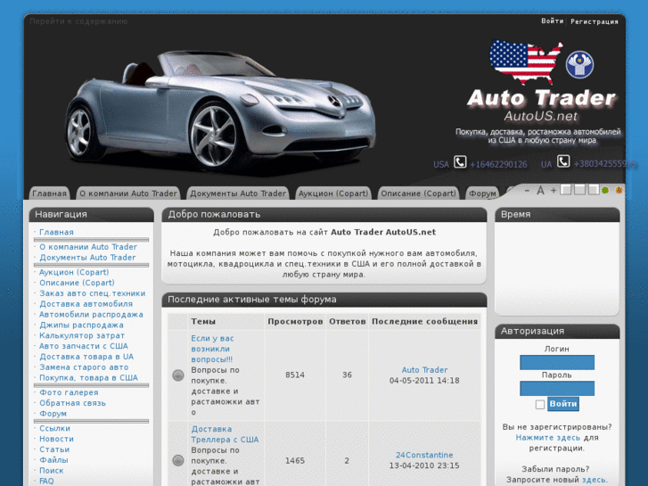
Task: Click the 'Auto Trader AutoUS.net' header logo text
Action: (541, 106)
